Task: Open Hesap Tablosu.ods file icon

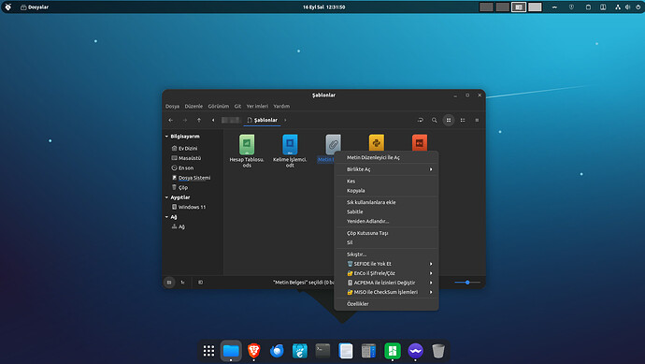Action: (247, 144)
